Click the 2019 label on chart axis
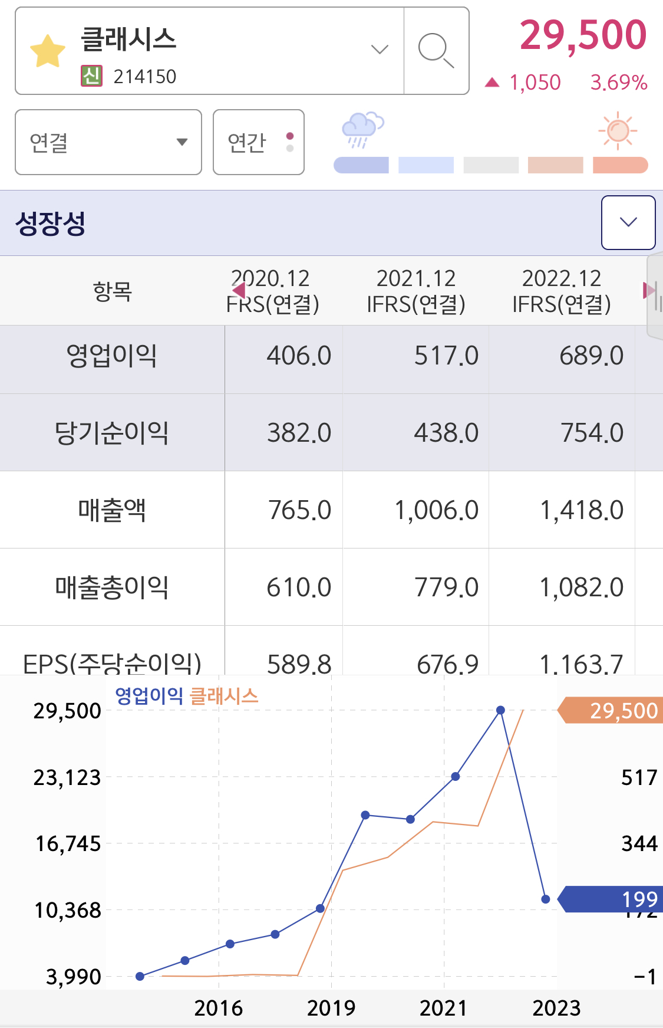 tap(331, 1008)
